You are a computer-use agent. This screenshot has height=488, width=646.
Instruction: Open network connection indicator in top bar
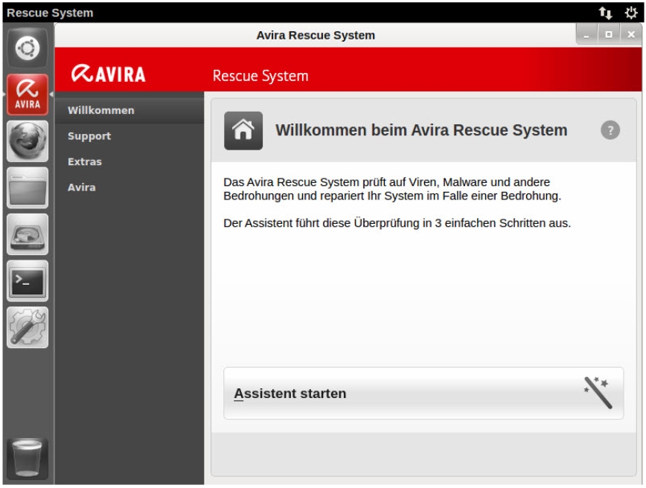604,13
